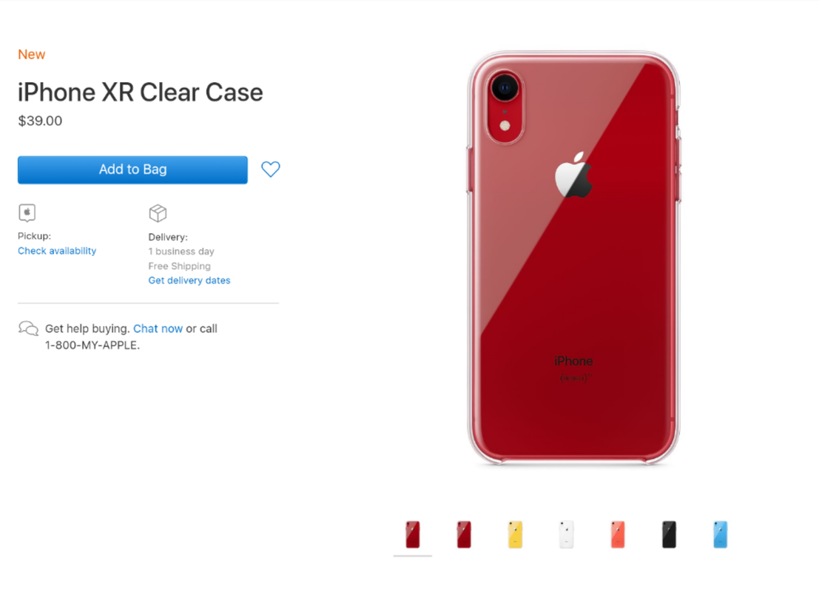The image size is (819, 592).
Task: Click the heart favorite icon
Action: [x=271, y=169]
